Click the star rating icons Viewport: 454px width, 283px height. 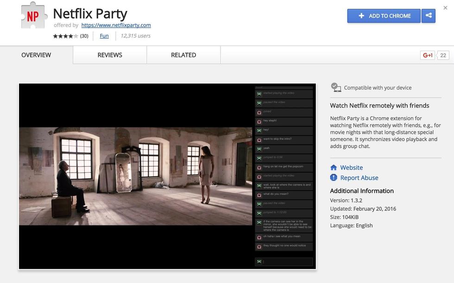coord(65,36)
